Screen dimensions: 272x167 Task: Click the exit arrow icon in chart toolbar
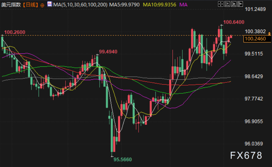click(240, 4)
